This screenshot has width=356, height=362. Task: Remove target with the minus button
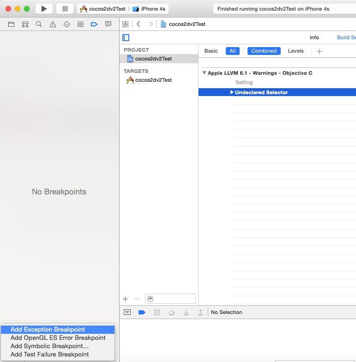tap(137, 299)
